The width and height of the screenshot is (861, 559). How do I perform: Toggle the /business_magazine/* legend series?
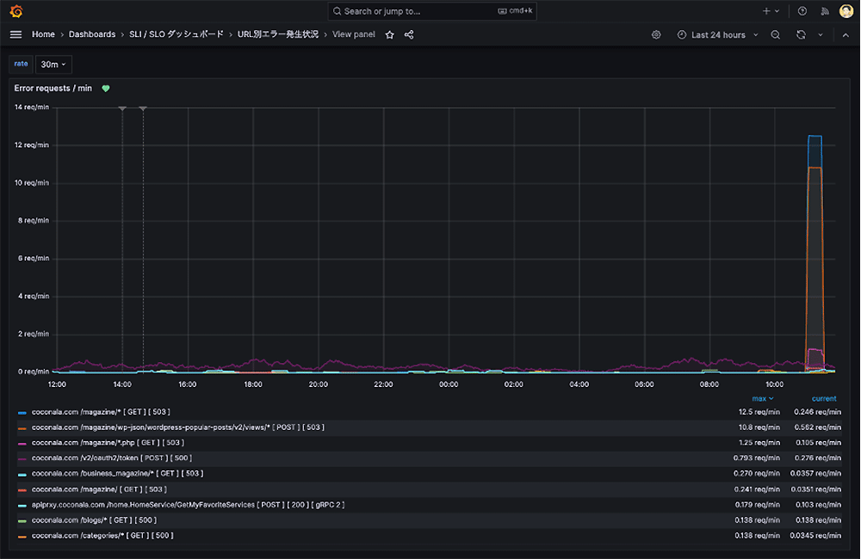(117, 473)
